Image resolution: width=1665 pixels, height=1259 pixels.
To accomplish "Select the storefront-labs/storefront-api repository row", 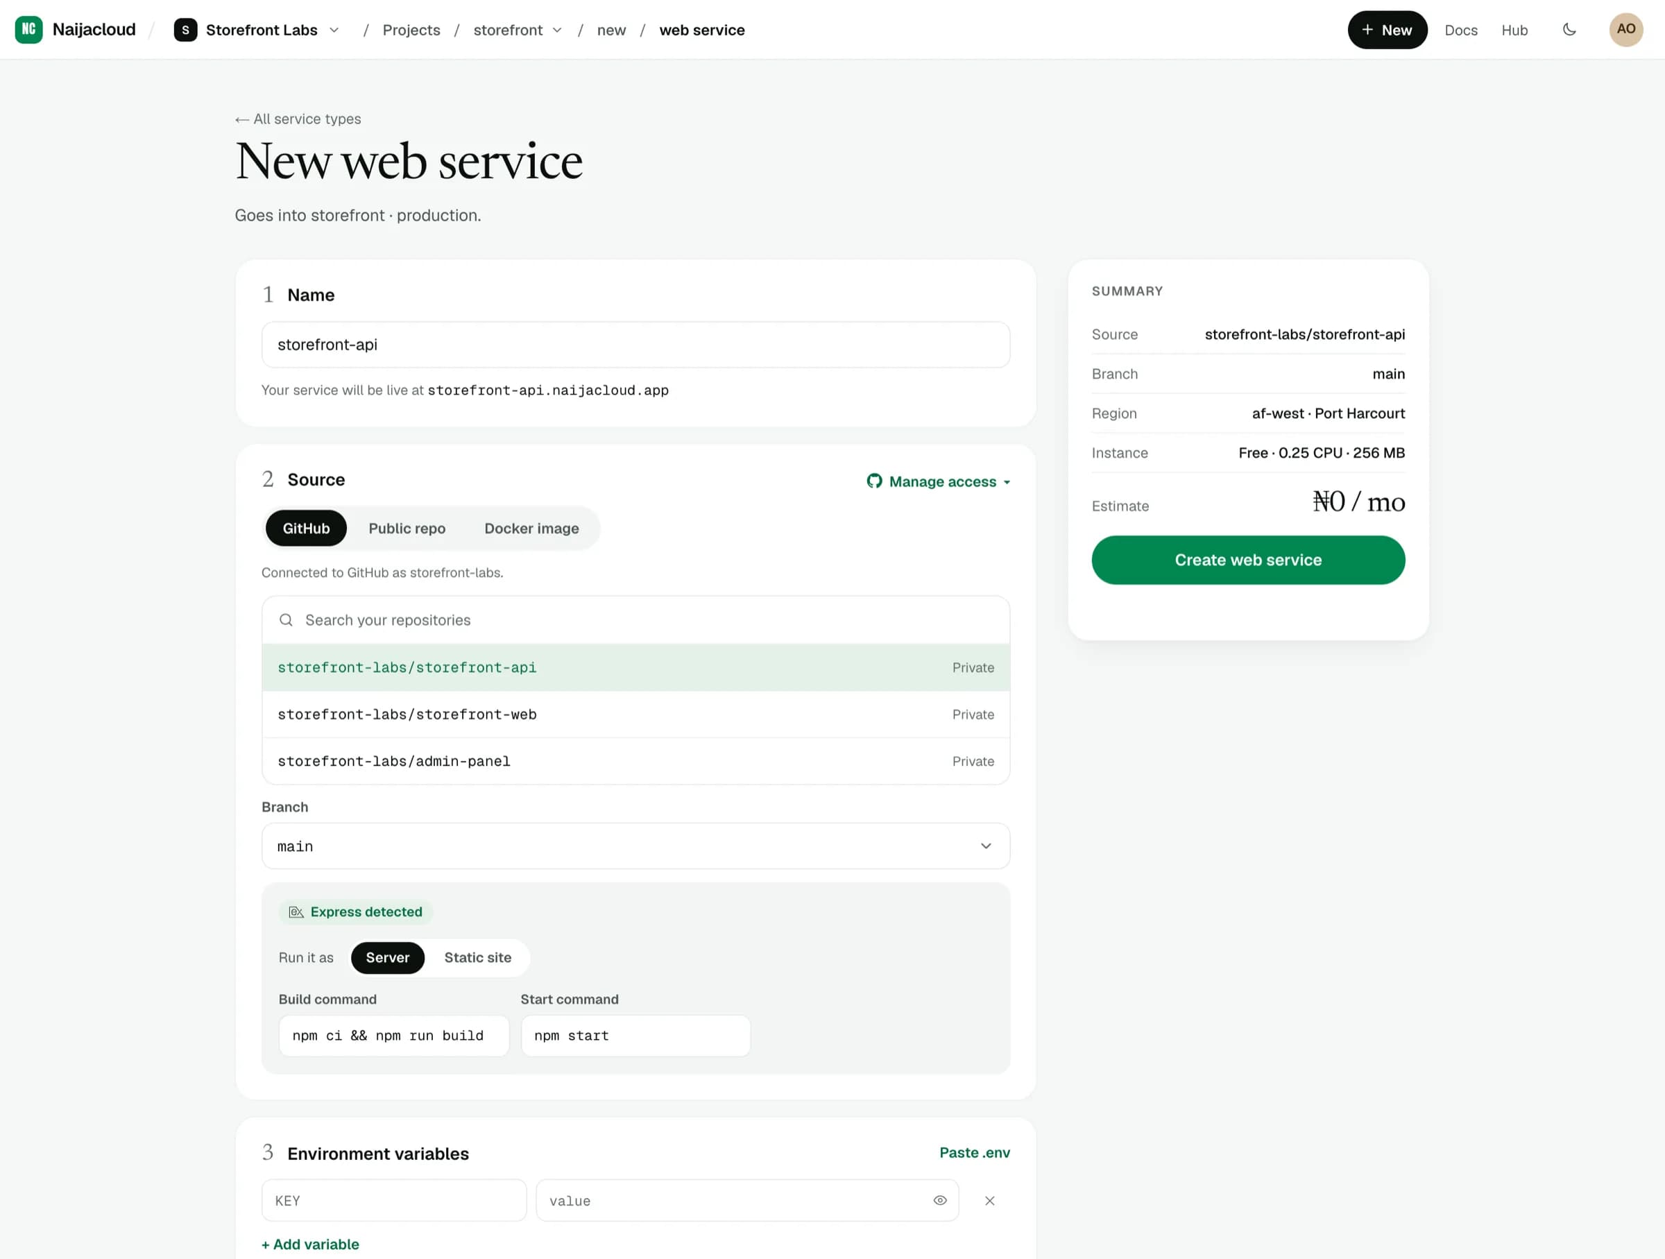I will click(x=635, y=667).
